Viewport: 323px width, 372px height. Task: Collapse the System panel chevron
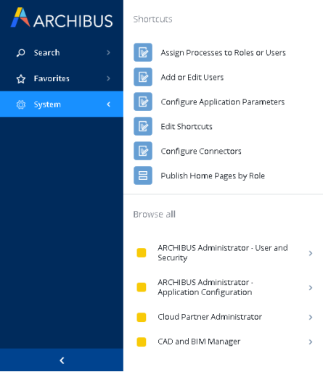point(108,104)
